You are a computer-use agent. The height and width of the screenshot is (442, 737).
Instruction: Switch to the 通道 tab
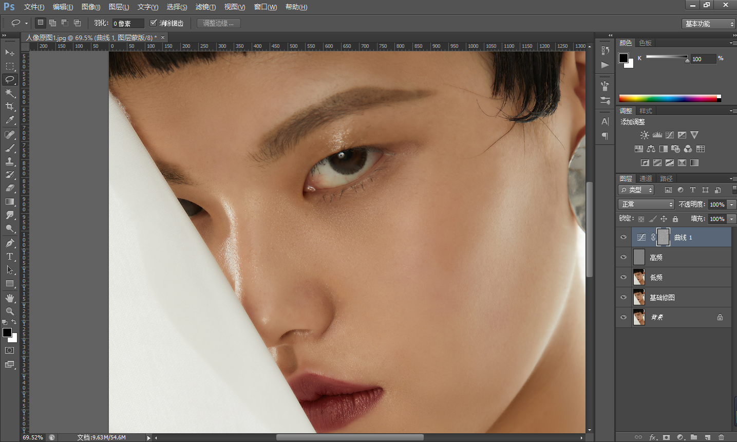click(646, 178)
